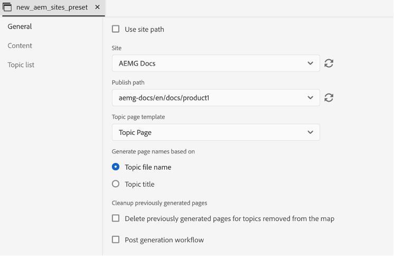
Task: Go to the Topic list section
Action: [21, 65]
